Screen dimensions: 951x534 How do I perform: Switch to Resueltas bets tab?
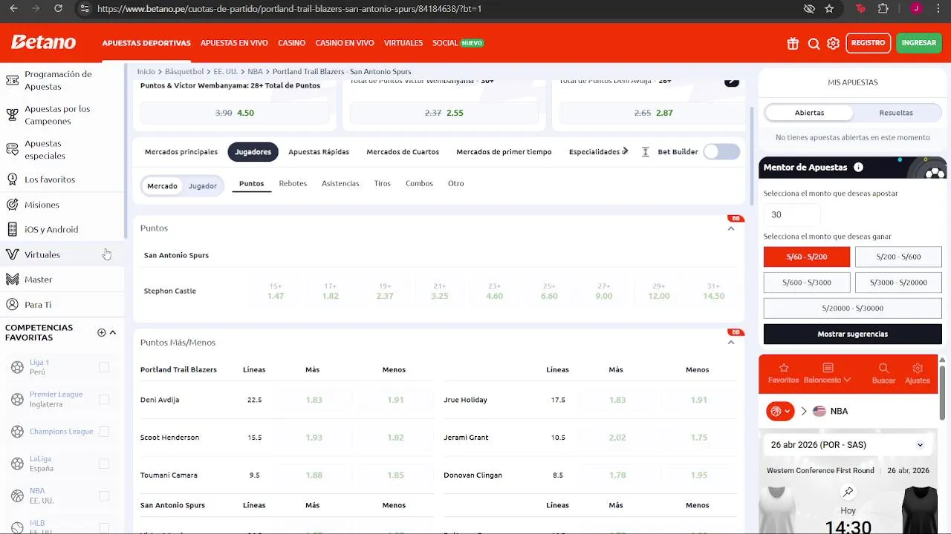point(896,113)
